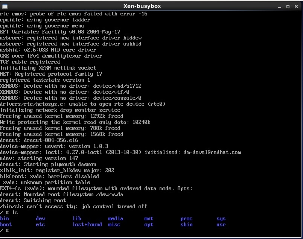Click the 'bin' directory in ls output
This screenshot has width=303, height=239.
(x=5, y=218)
